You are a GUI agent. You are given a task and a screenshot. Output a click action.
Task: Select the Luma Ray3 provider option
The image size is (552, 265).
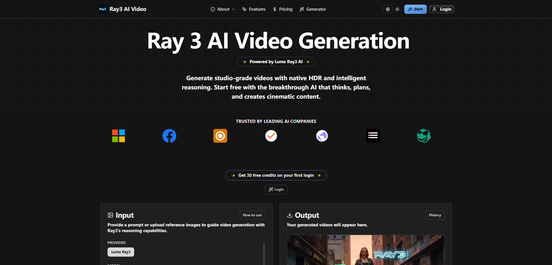(121, 252)
